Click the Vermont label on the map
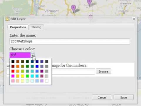This screenshot has width=141, height=106. click(51, 11)
